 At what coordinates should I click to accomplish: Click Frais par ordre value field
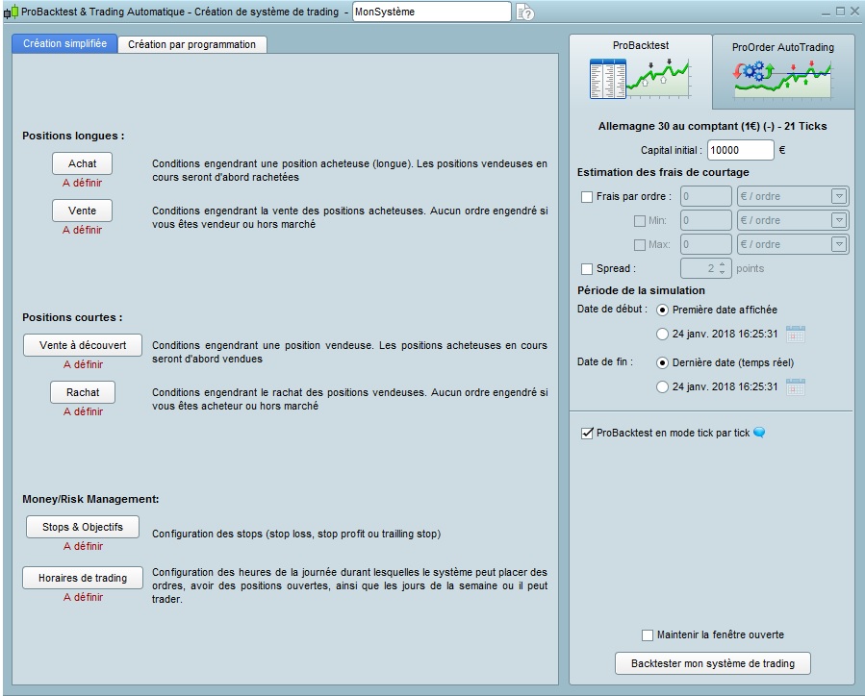[x=706, y=196]
